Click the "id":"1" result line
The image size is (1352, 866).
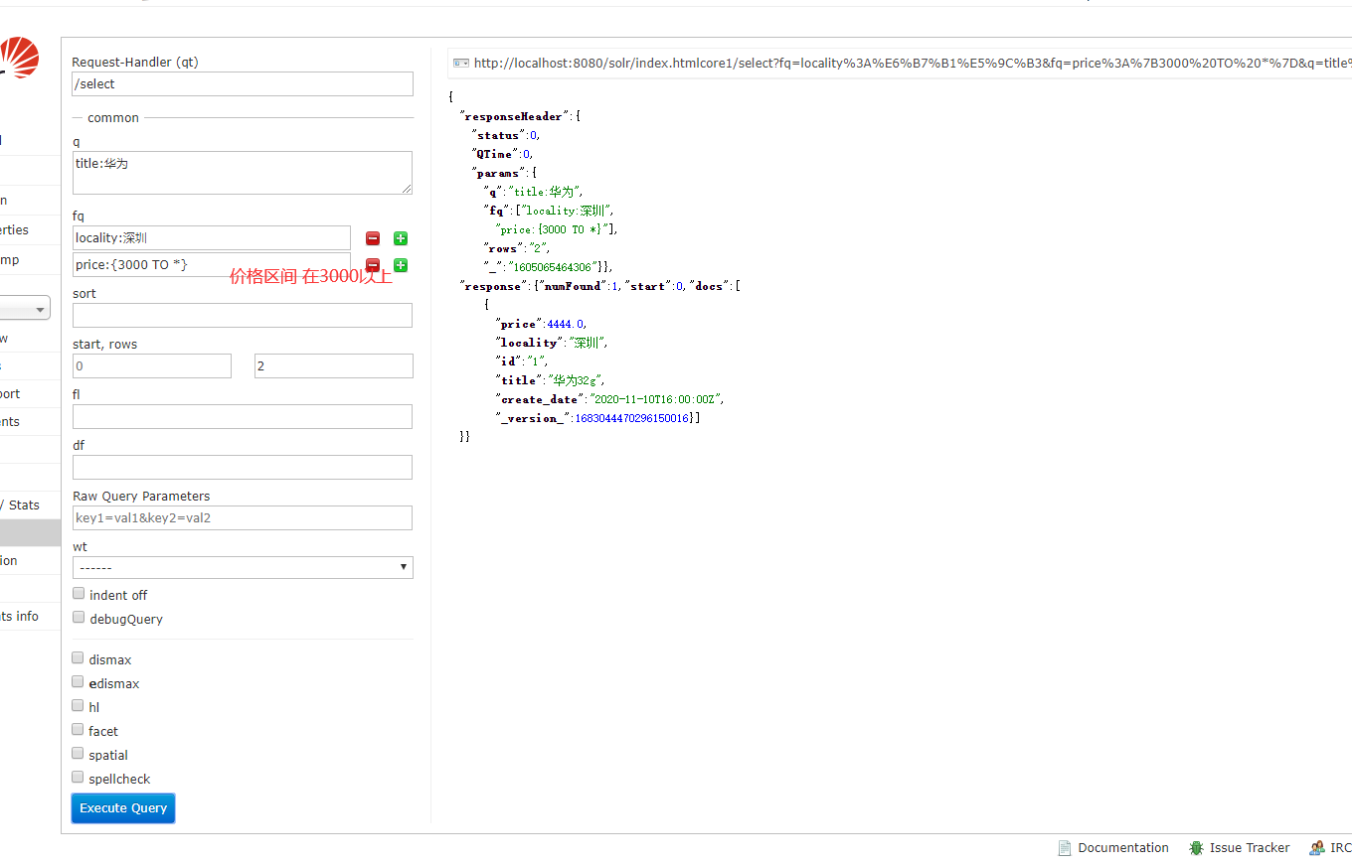521,361
